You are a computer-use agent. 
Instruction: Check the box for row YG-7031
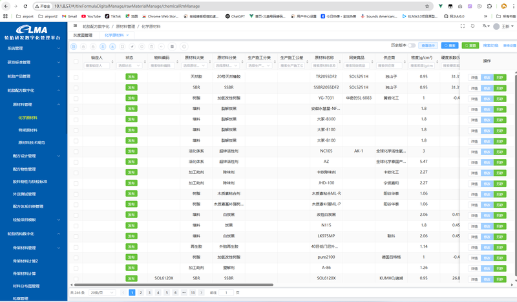[76, 98]
